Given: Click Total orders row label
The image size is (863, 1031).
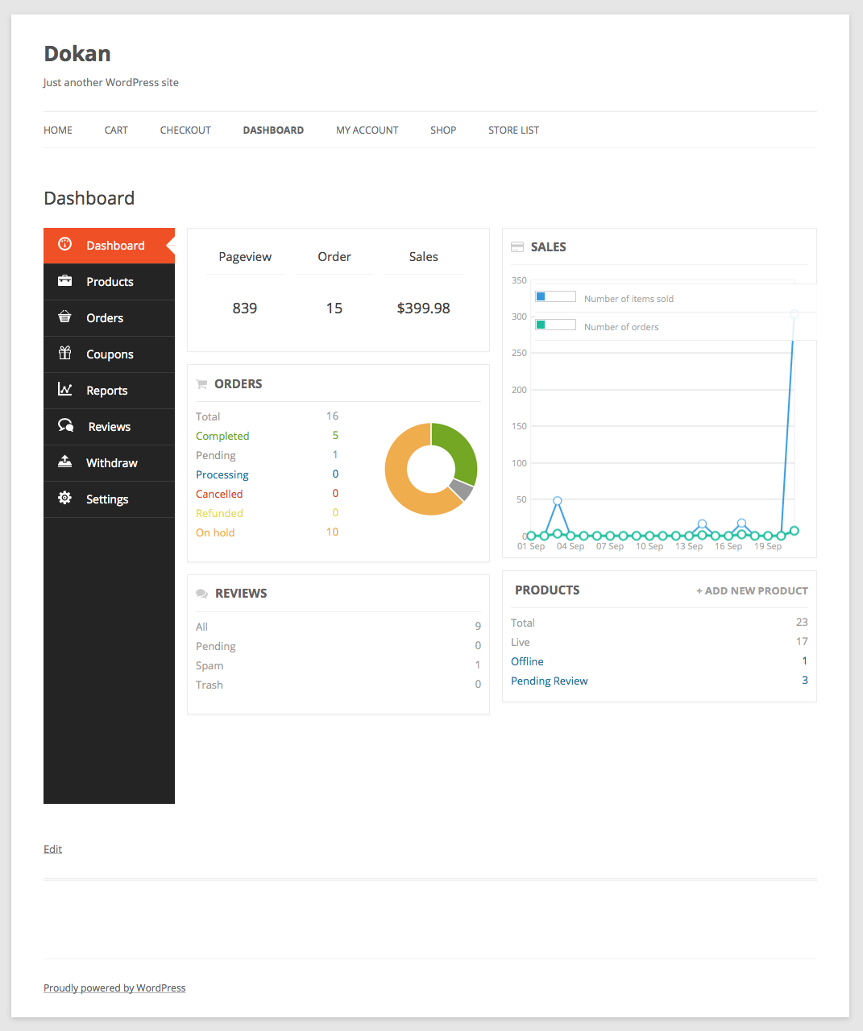Looking at the screenshot, I should [x=208, y=416].
